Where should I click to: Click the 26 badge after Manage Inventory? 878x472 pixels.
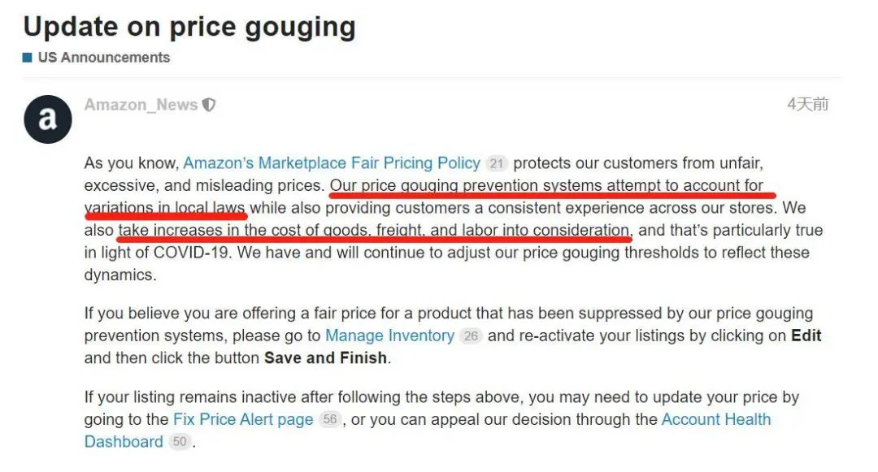(x=470, y=336)
